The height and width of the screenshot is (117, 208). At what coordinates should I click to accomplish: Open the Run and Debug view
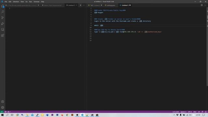pyautogui.click(x=3, y=24)
